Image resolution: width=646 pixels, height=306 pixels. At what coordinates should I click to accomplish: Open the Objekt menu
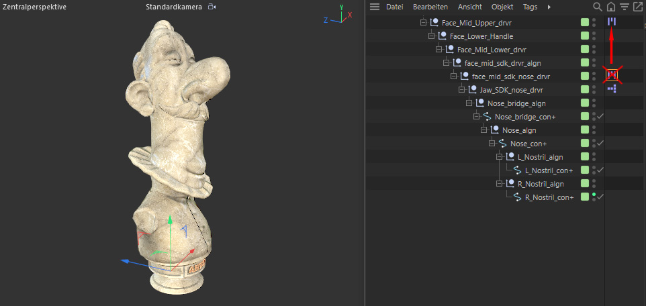click(x=502, y=7)
